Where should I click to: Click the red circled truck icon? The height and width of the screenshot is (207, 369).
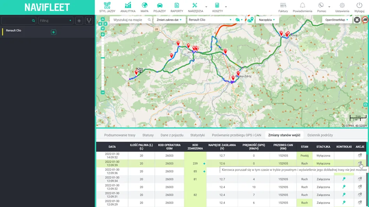365,20
